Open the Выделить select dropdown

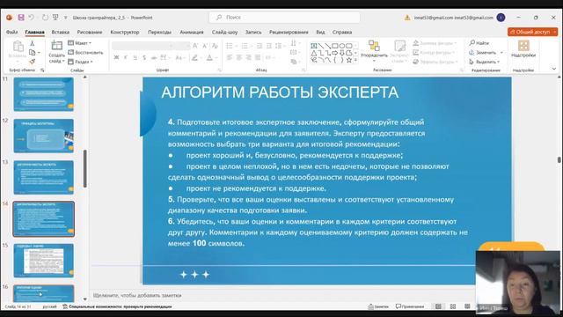(485, 62)
